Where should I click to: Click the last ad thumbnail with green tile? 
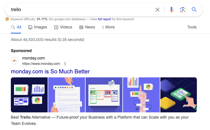[179, 95]
